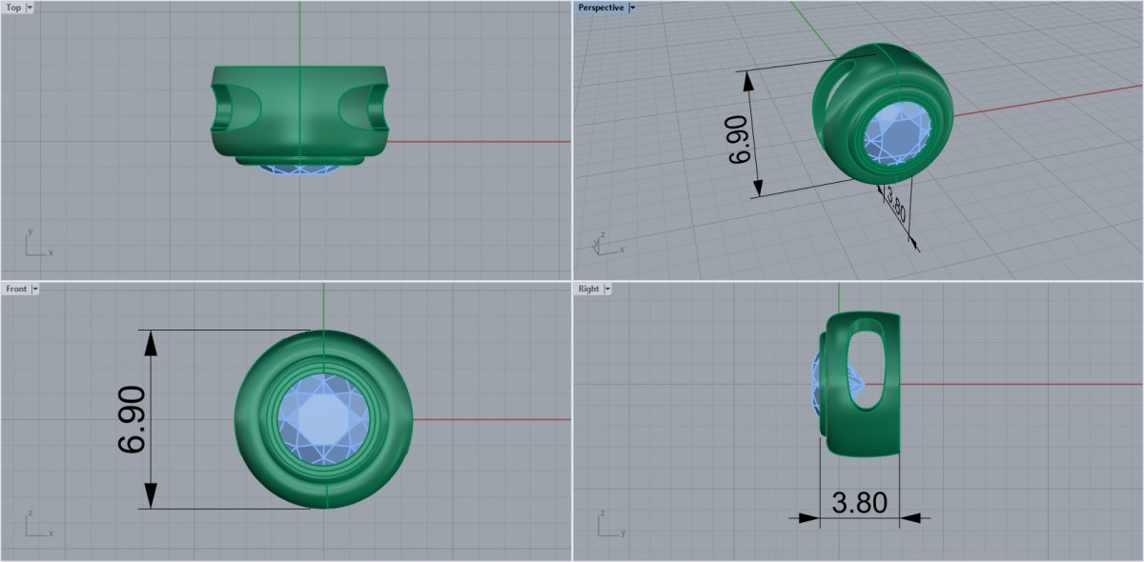Pick the 6.90 dimension in Perspective view
This screenshot has width=1144, height=562.
[741, 139]
